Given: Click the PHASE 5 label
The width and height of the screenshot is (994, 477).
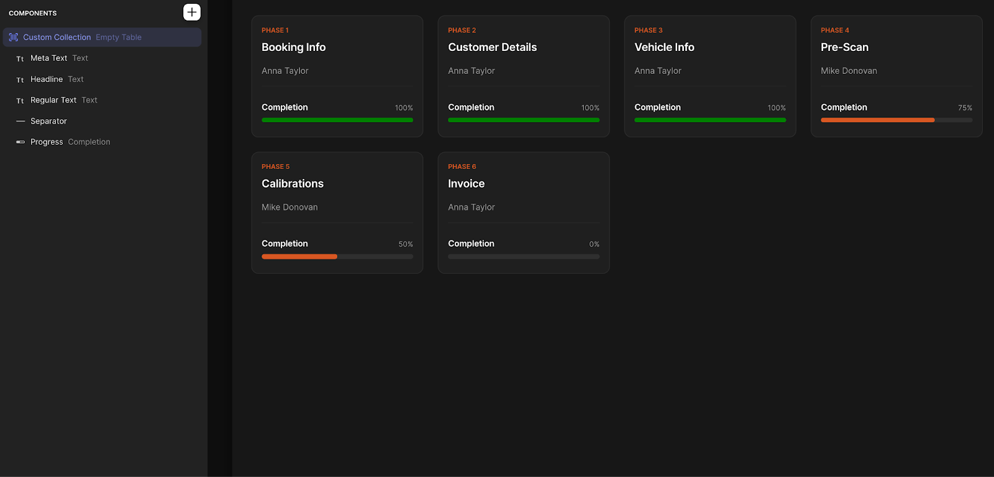Looking at the screenshot, I should 276,167.
